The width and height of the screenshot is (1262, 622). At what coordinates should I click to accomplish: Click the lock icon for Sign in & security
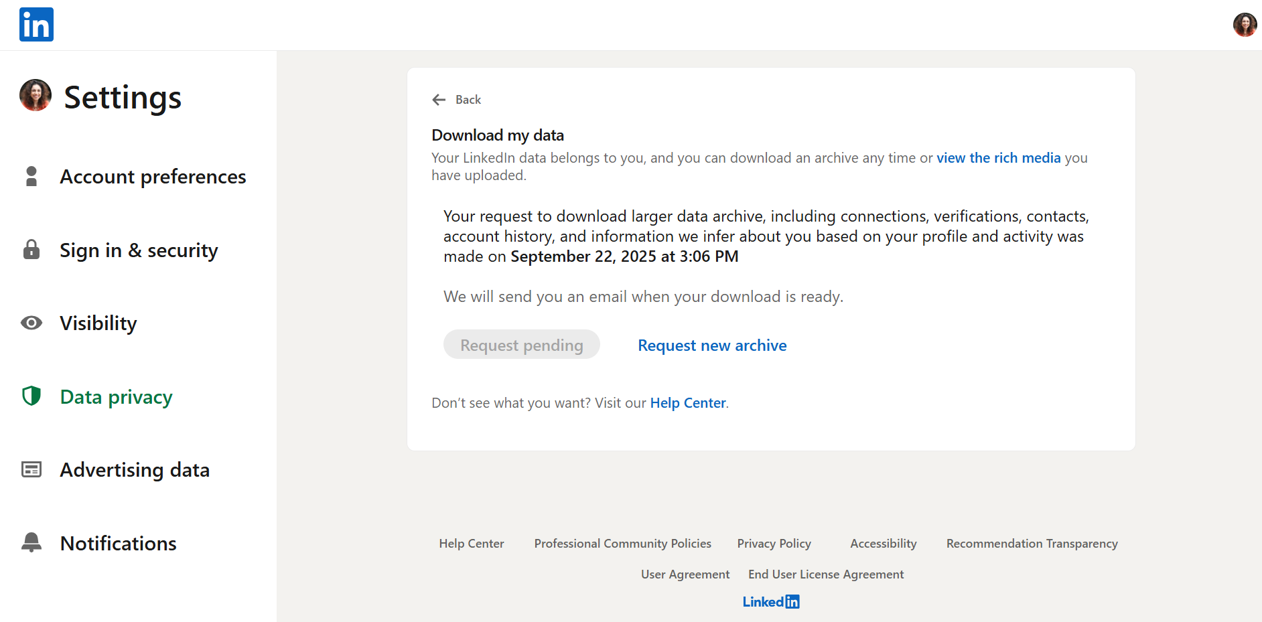[31, 250]
